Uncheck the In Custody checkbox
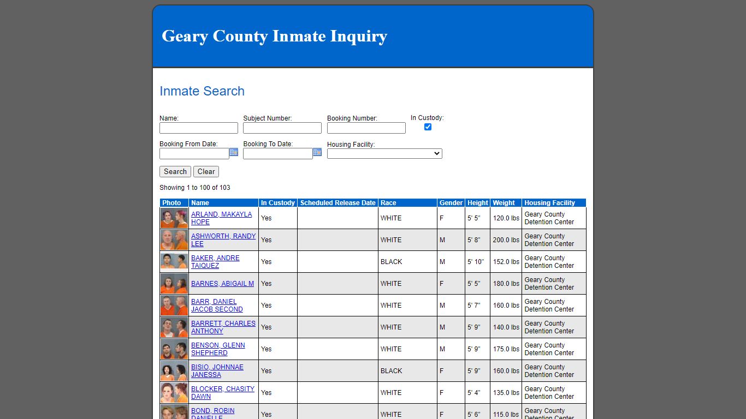This screenshot has width=746, height=419. pos(428,127)
